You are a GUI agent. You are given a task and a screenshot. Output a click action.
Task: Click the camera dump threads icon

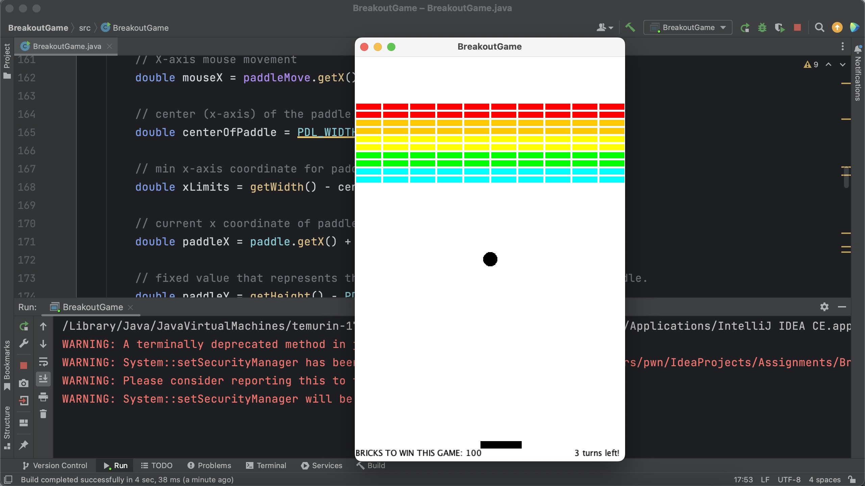point(24,383)
